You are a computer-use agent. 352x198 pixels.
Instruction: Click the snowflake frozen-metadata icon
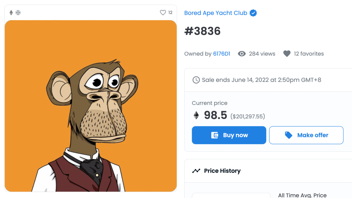tap(18, 13)
